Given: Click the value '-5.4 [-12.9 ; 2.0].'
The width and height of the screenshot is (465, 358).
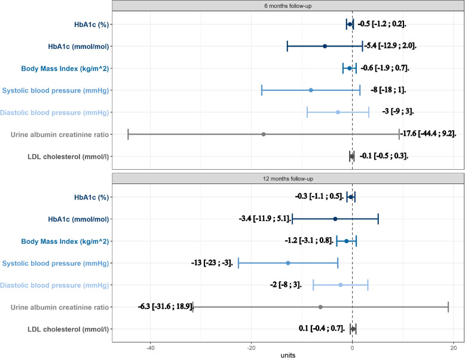Looking at the screenshot, I should 390,45.
